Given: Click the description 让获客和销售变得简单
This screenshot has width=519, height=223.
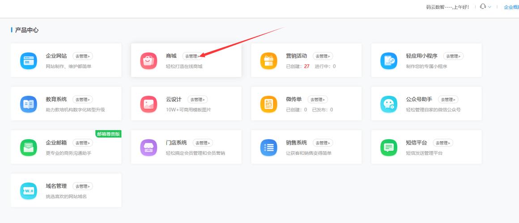Looking at the screenshot, I should coord(309,153).
